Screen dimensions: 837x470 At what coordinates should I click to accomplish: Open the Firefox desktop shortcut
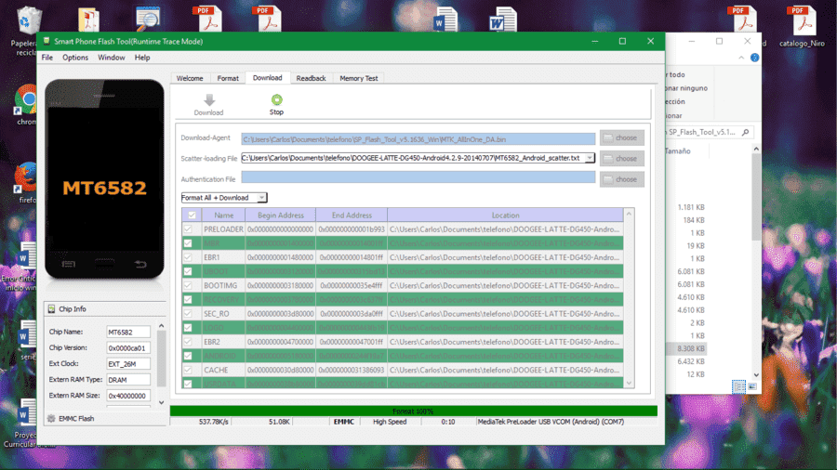pyautogui.click(x=27, y=178)
